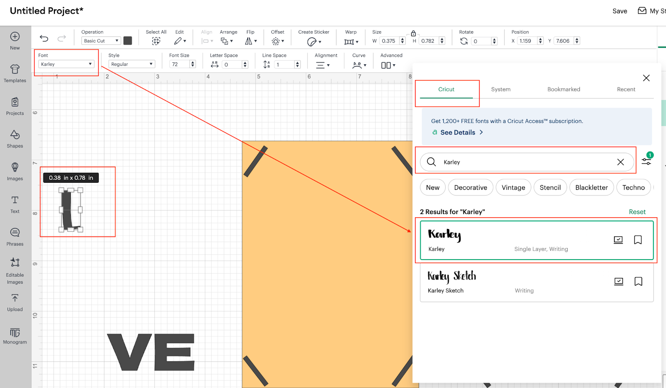
Task: Click the Position X field
Action: (527, 41)
